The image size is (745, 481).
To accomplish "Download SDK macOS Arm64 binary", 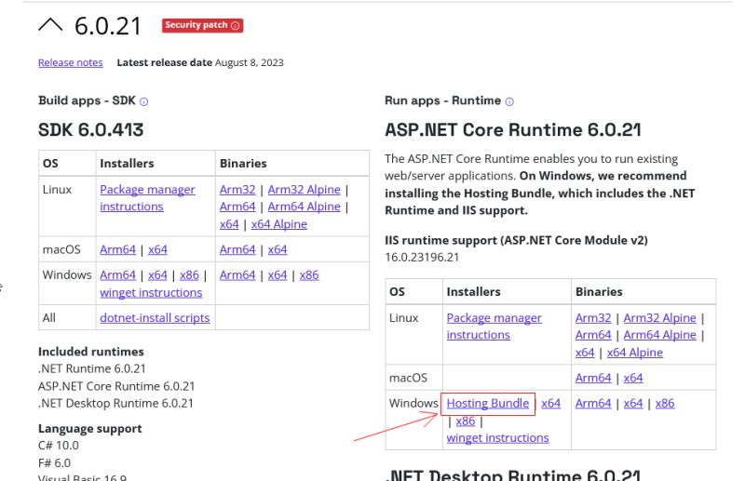I will click(237, 249).
